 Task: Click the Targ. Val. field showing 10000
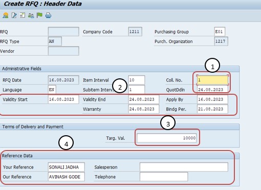[x=167, y=138]
